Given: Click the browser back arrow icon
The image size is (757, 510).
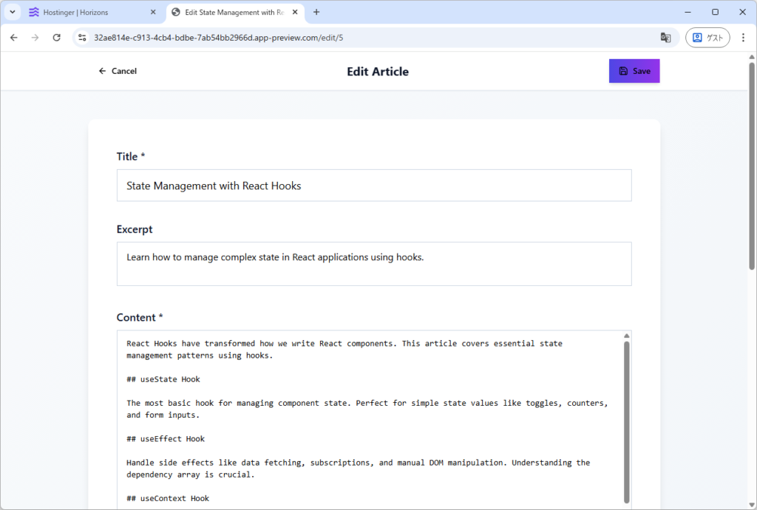Looking at the screenshot, I should coord(13,38).
